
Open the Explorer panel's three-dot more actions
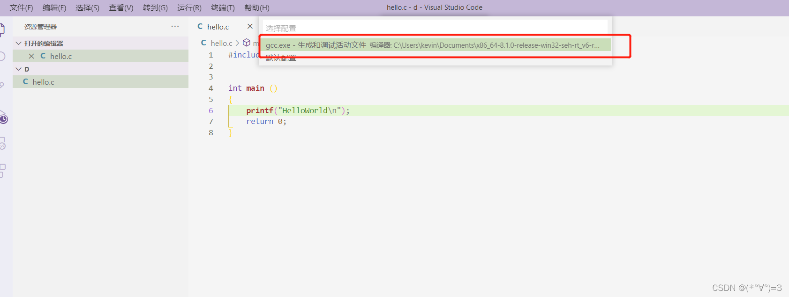tap(175, 26)
